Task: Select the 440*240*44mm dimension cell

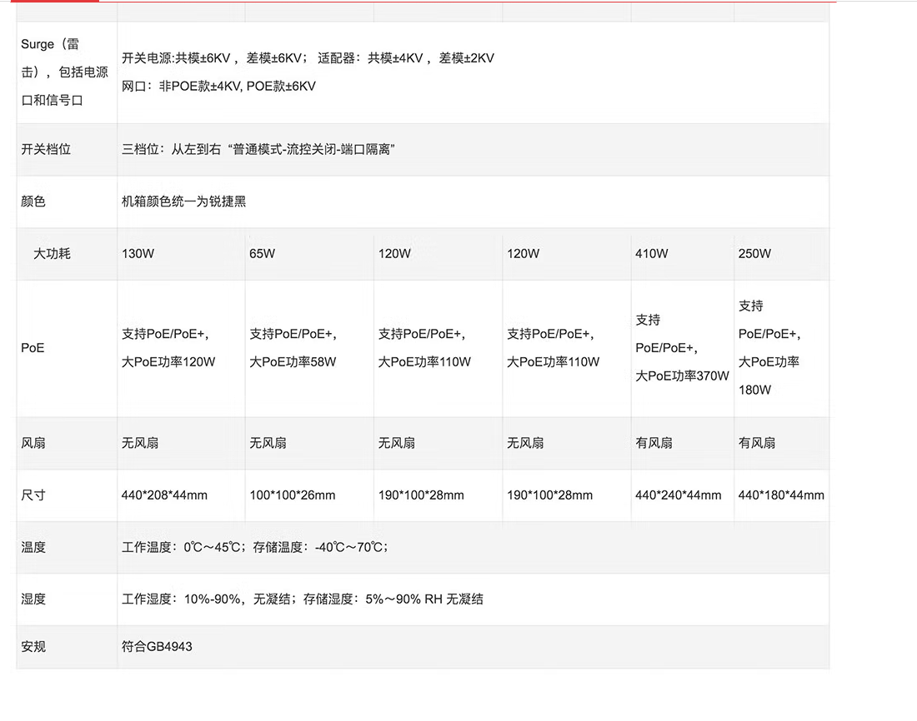Action: (678, 495)
